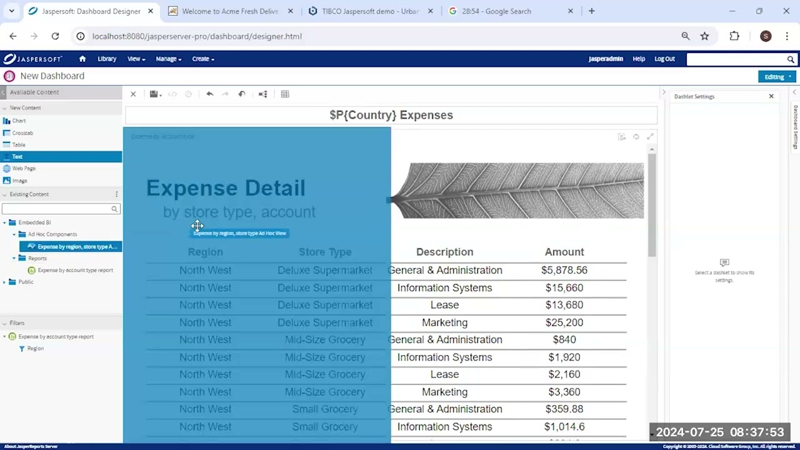Open the Existing Content options menu
This screenshot has width=800, height=450.
coord(116,194)
